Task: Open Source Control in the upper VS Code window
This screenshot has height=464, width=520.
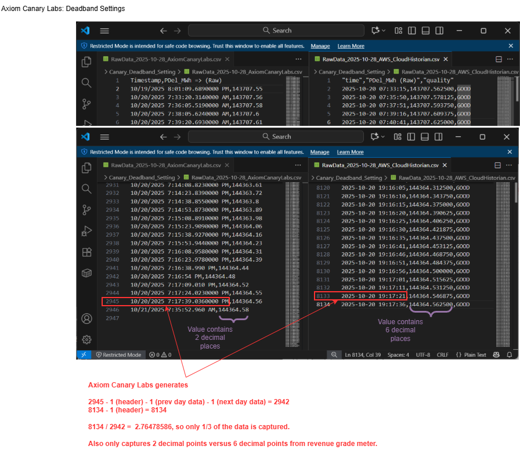Action: 86,104
